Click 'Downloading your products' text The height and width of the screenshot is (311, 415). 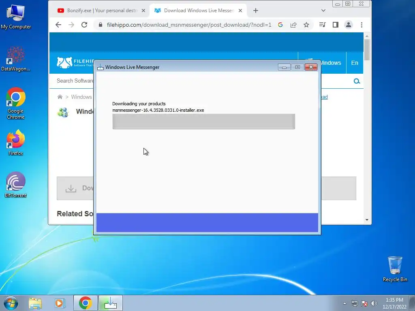coord(139,104)
